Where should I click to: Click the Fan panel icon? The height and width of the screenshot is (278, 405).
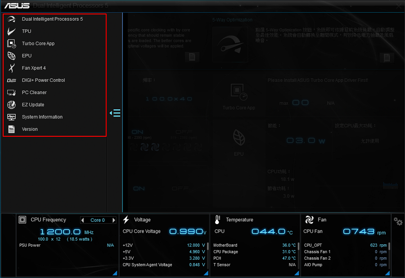(x=309, y=220)
